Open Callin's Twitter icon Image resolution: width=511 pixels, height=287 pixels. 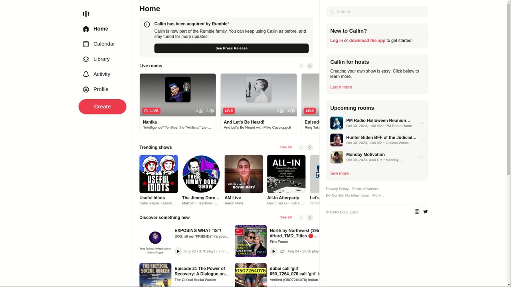[x=426, y=212]
